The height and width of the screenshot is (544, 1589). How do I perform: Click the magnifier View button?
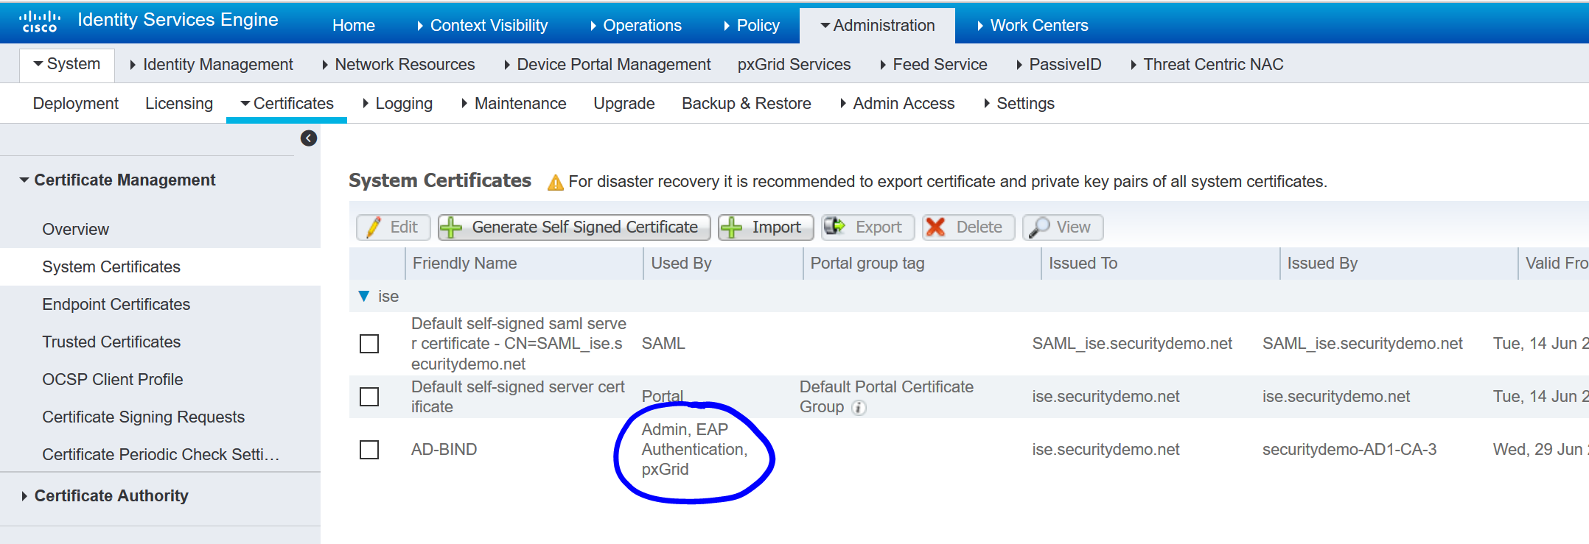pos(1063,227)
